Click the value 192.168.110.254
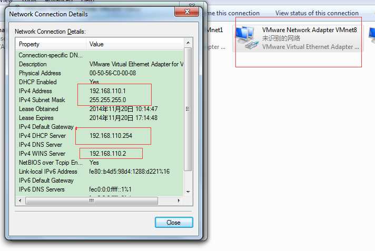The width and height of the screenshot is (375, 251). [x=111, y=136]
